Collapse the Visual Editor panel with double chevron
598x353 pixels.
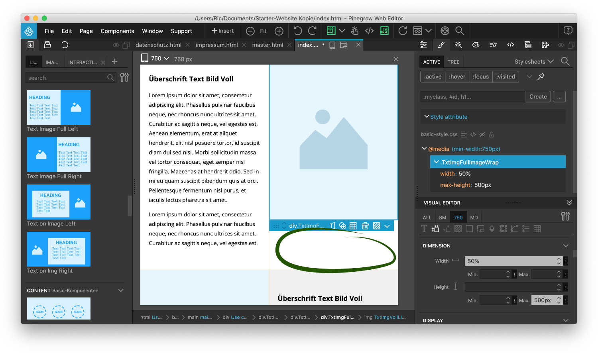tap(569, 203)
